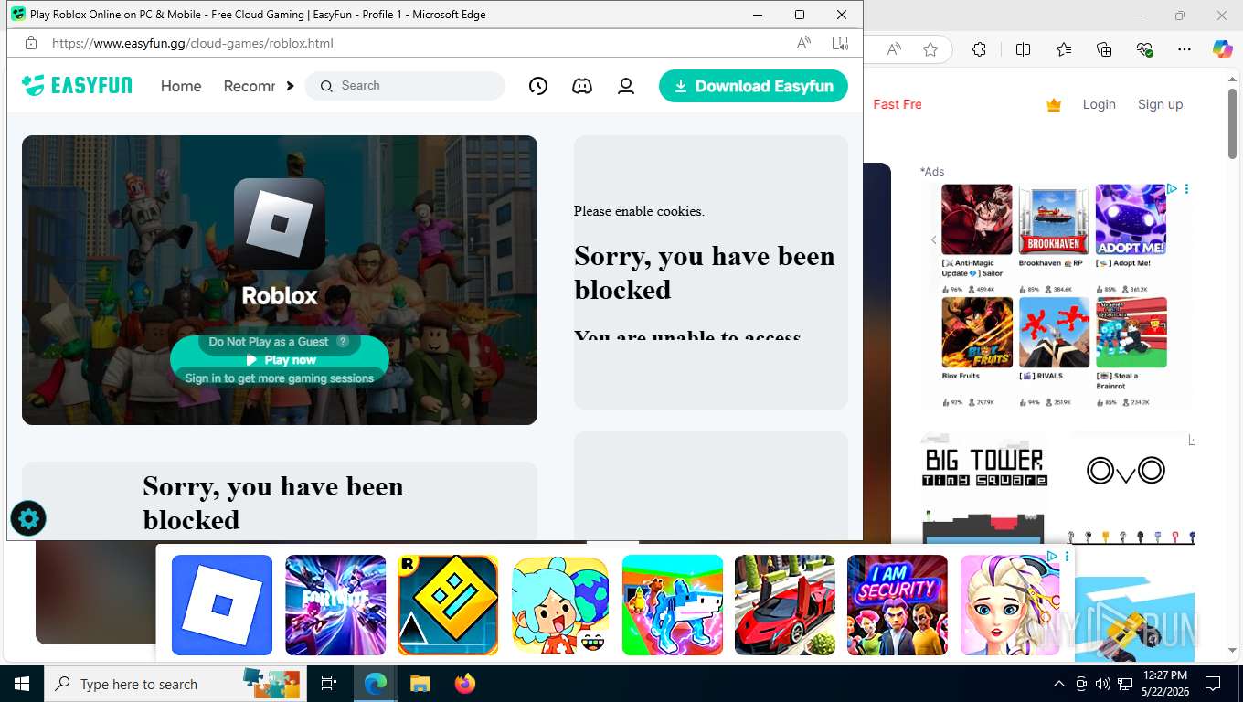Show hidden system tray icons
Image resolution: width=1243 pixels, height=702 pixels.
coord(1059,684)
